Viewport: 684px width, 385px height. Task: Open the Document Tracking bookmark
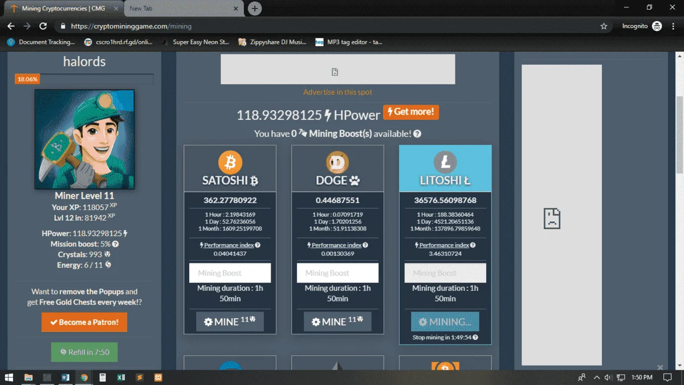pos(41,42)
